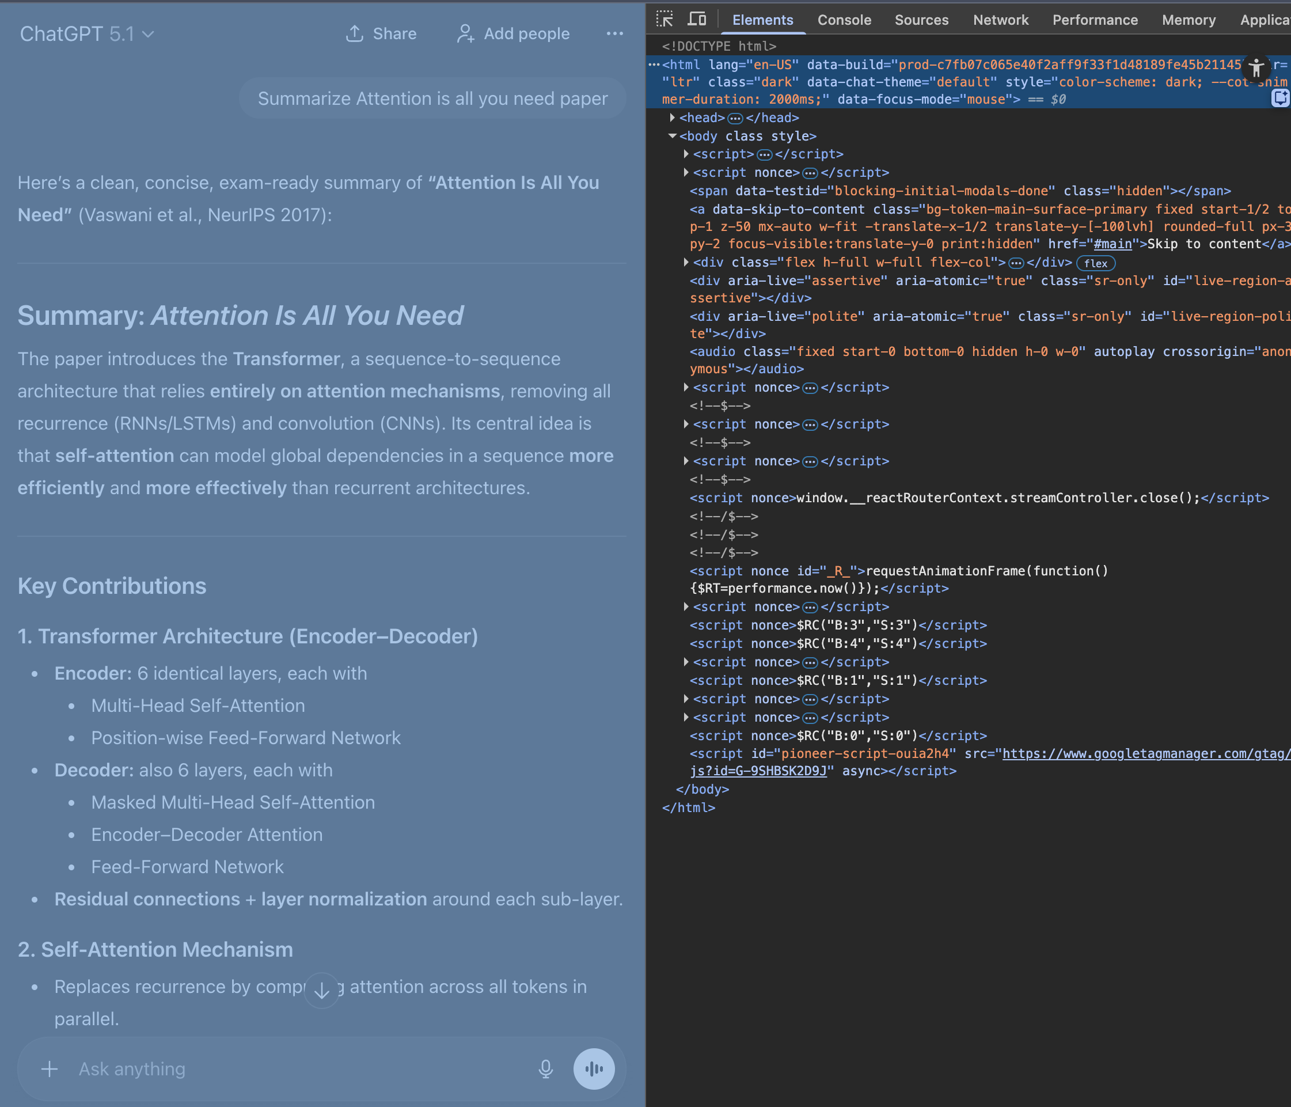Expand the head element node

673,117
